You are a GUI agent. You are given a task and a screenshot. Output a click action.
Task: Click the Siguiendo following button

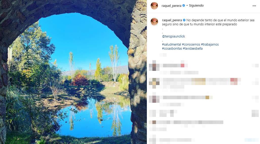(x=196, y=6)
